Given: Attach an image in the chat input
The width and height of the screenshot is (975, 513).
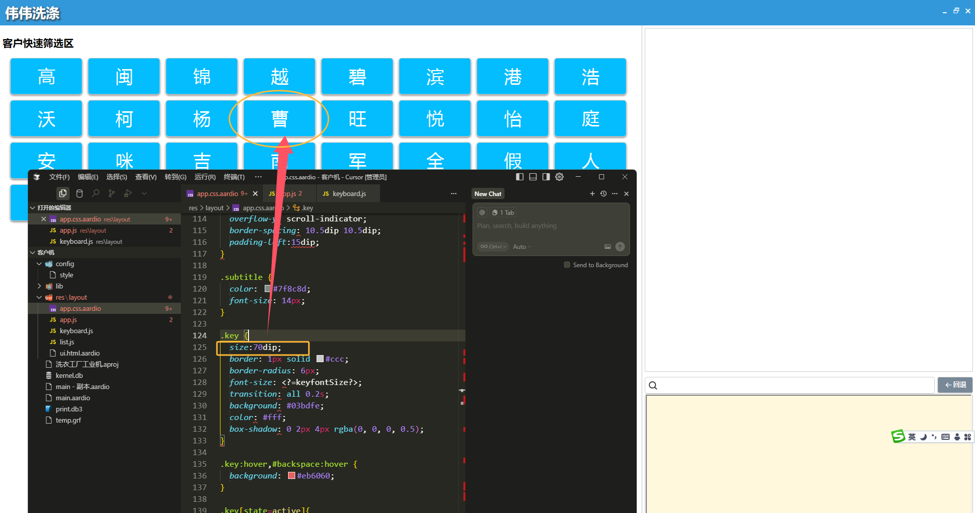Looking at the screenshot, I should coord(607,247).
